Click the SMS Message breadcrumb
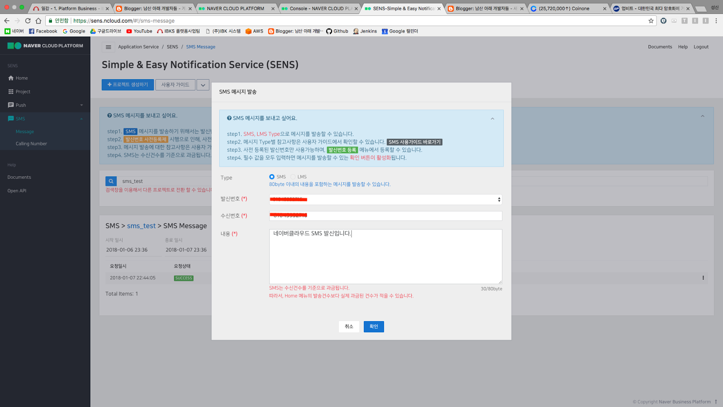Viewport: 723px width, 407px height. [x=201, y=47]
